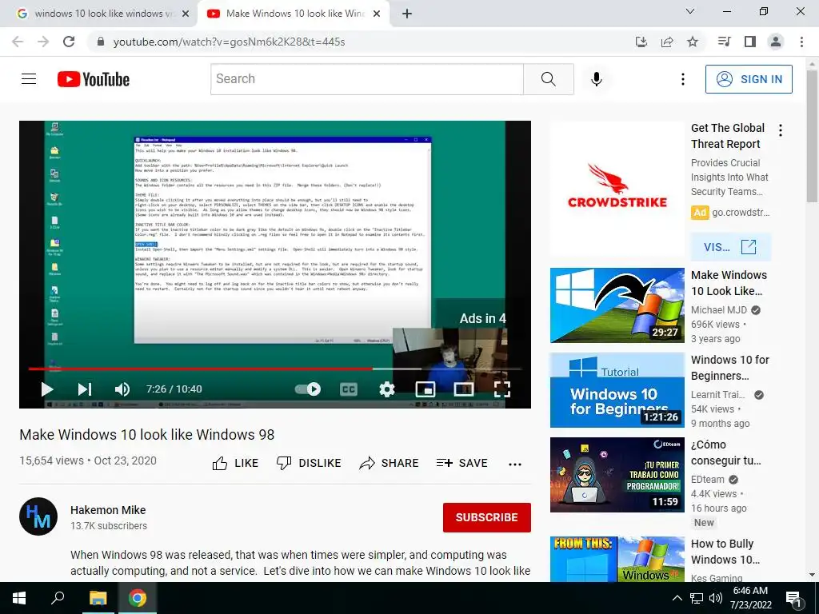The height and width of the screenshot is (614, 819).
Task: Close the Google search tab
Action: pyautogui.click(x=186, y=14)
